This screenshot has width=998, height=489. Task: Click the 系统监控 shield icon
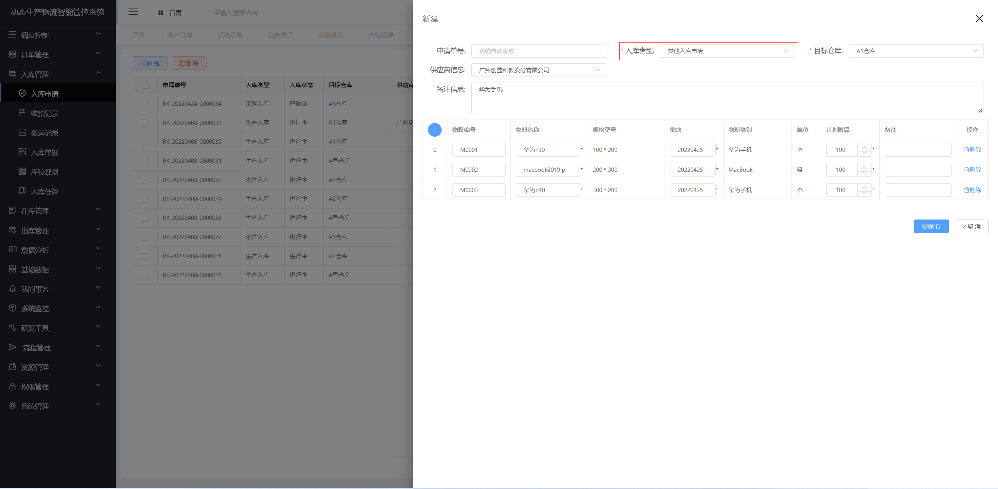[12, 308]
